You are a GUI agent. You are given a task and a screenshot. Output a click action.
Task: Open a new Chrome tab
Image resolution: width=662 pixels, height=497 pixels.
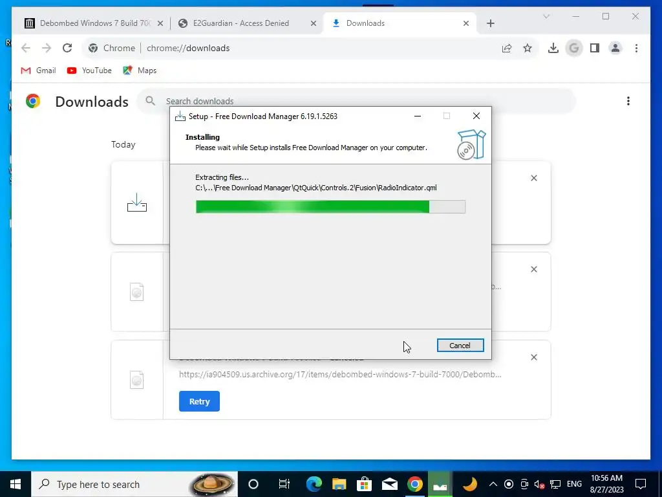[x=490, y=24]
